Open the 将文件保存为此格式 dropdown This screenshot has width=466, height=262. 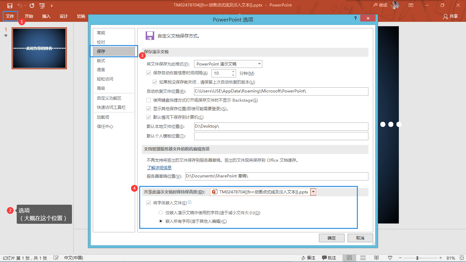[x=228, y=64]
